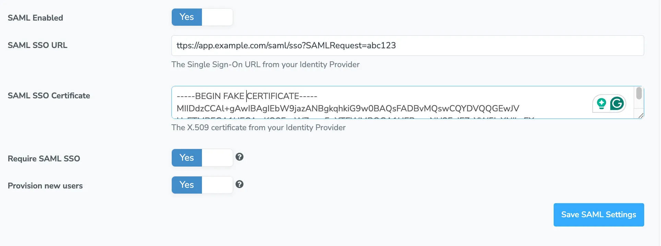Toggle SAML Enabled off
The image size is (661, 246).
tap(202, 17)
